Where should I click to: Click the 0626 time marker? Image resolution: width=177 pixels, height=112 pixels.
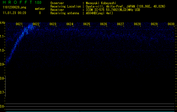[104, 24]
